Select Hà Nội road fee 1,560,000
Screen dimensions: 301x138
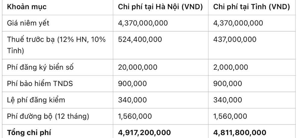pyautogui.click(x=135, y=116)
